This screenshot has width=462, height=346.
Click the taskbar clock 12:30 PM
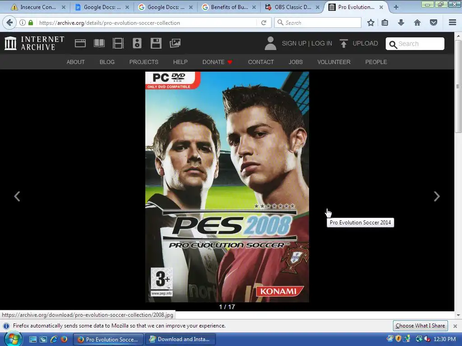[444, 339]
